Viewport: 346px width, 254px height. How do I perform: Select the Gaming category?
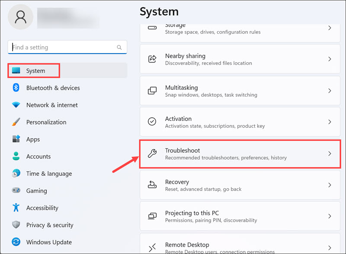pos(36,191)
